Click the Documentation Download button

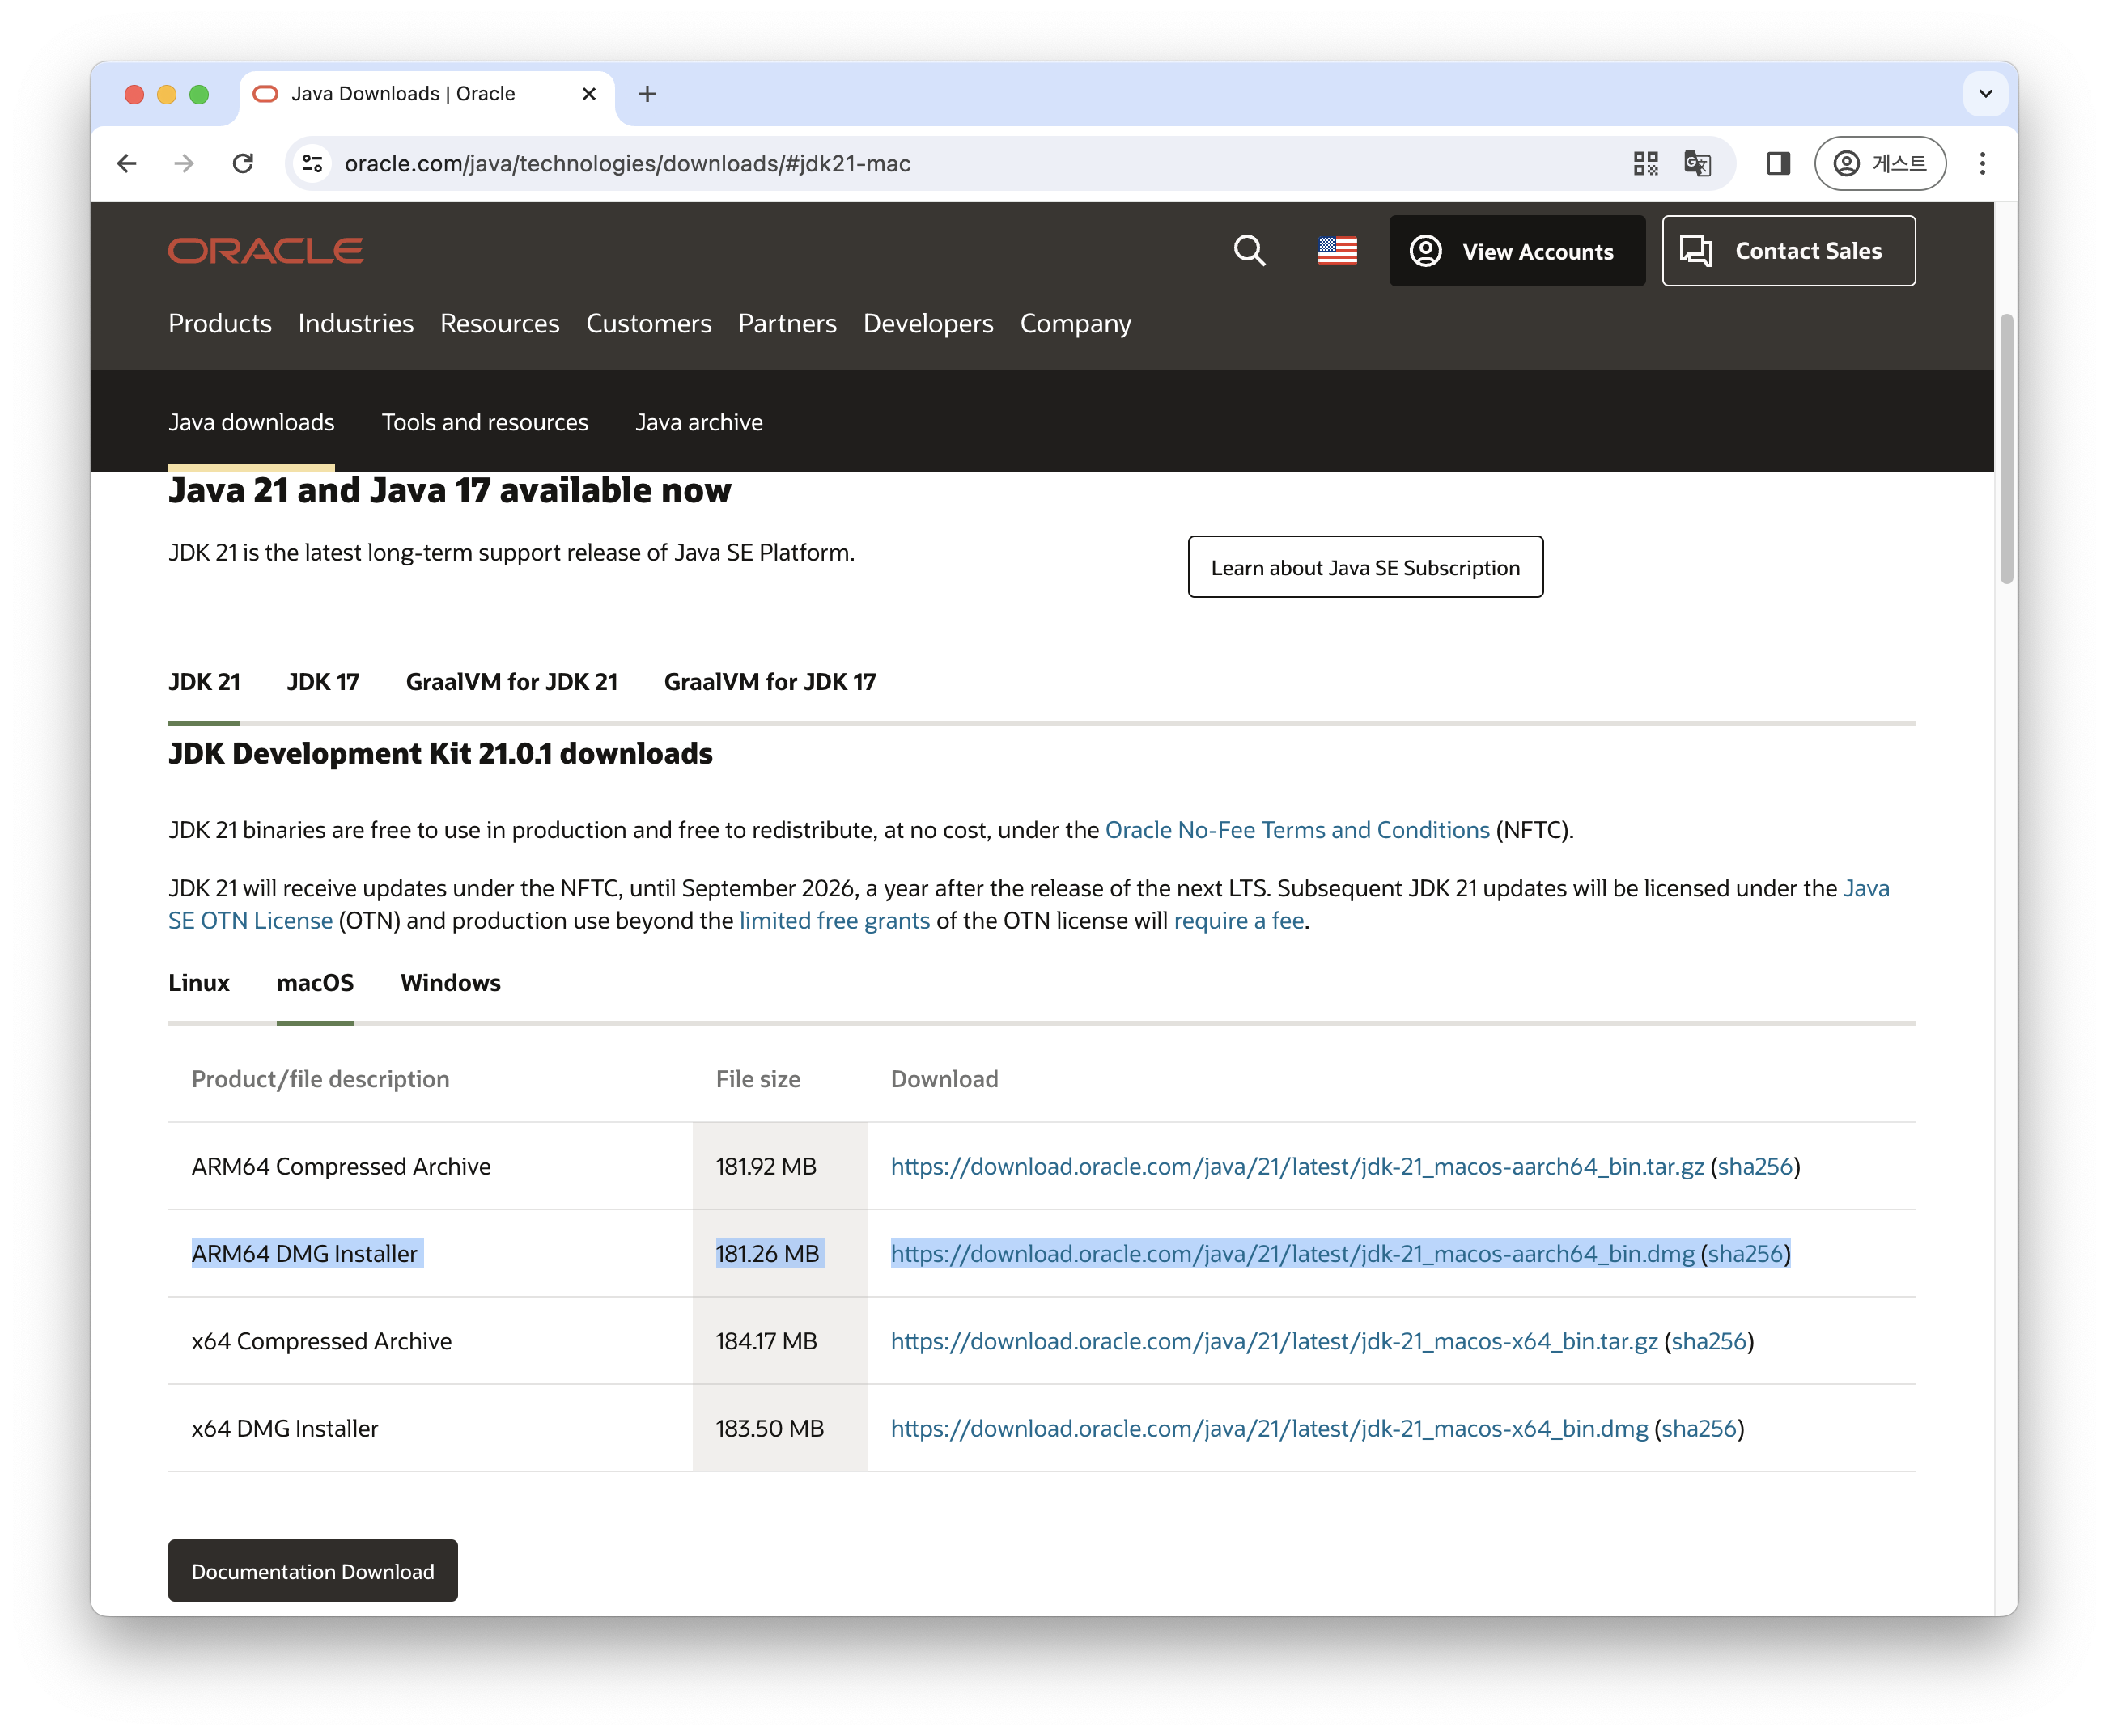312,1571
